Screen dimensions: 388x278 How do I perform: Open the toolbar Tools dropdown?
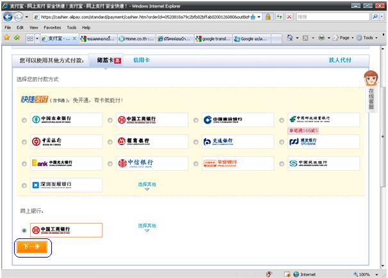368,38
